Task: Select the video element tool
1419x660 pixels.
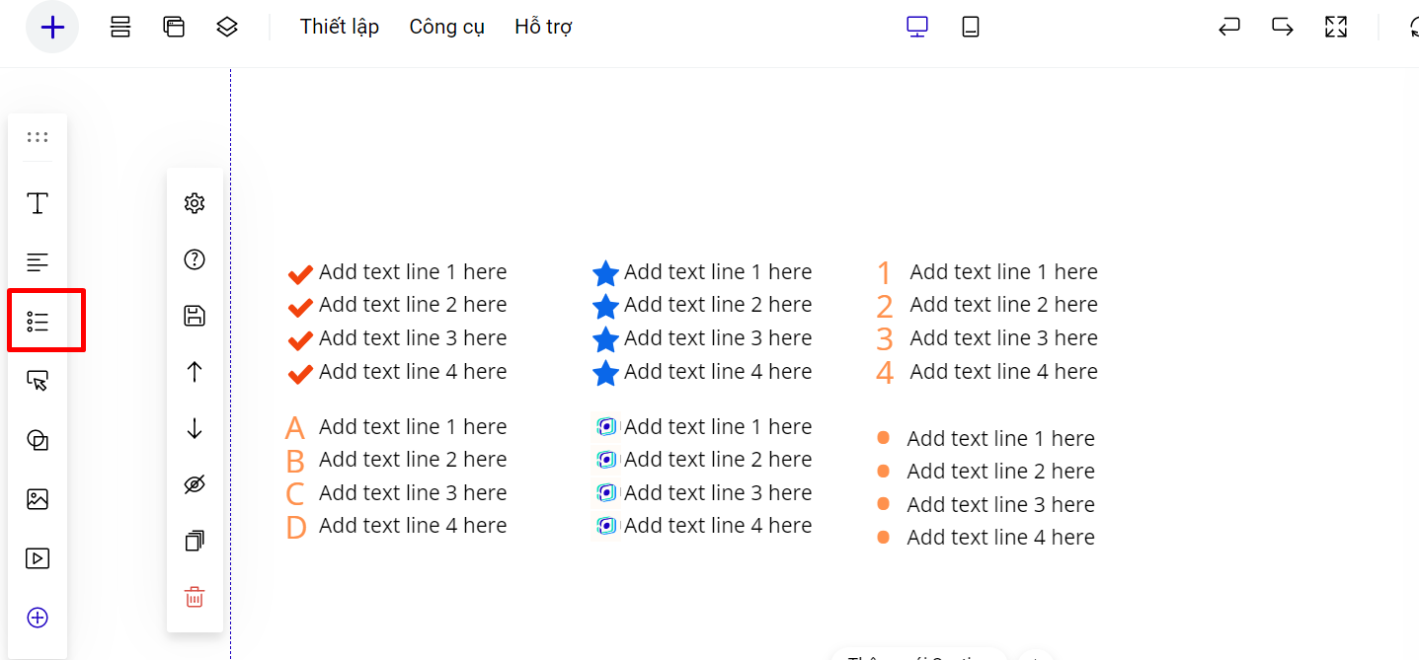Action: click(x=38, y=558)
